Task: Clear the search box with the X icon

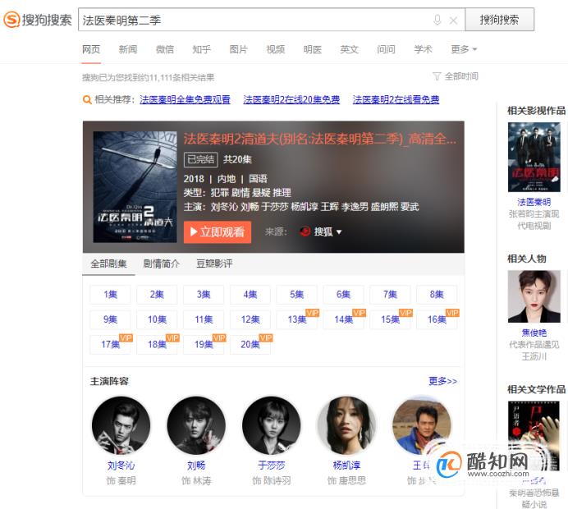Action: [x=453, y=21]
